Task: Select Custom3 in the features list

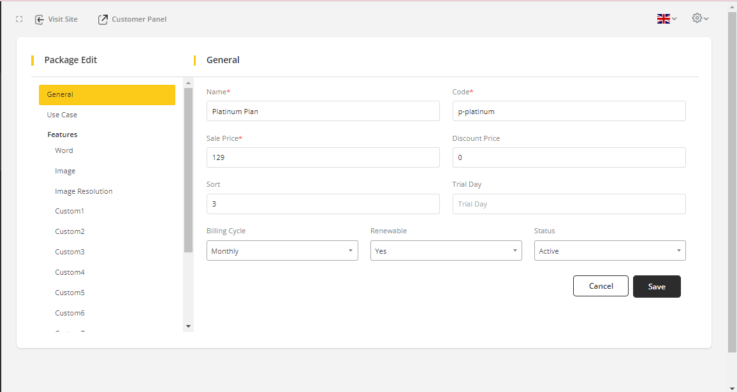Action: tap(69, 252)
